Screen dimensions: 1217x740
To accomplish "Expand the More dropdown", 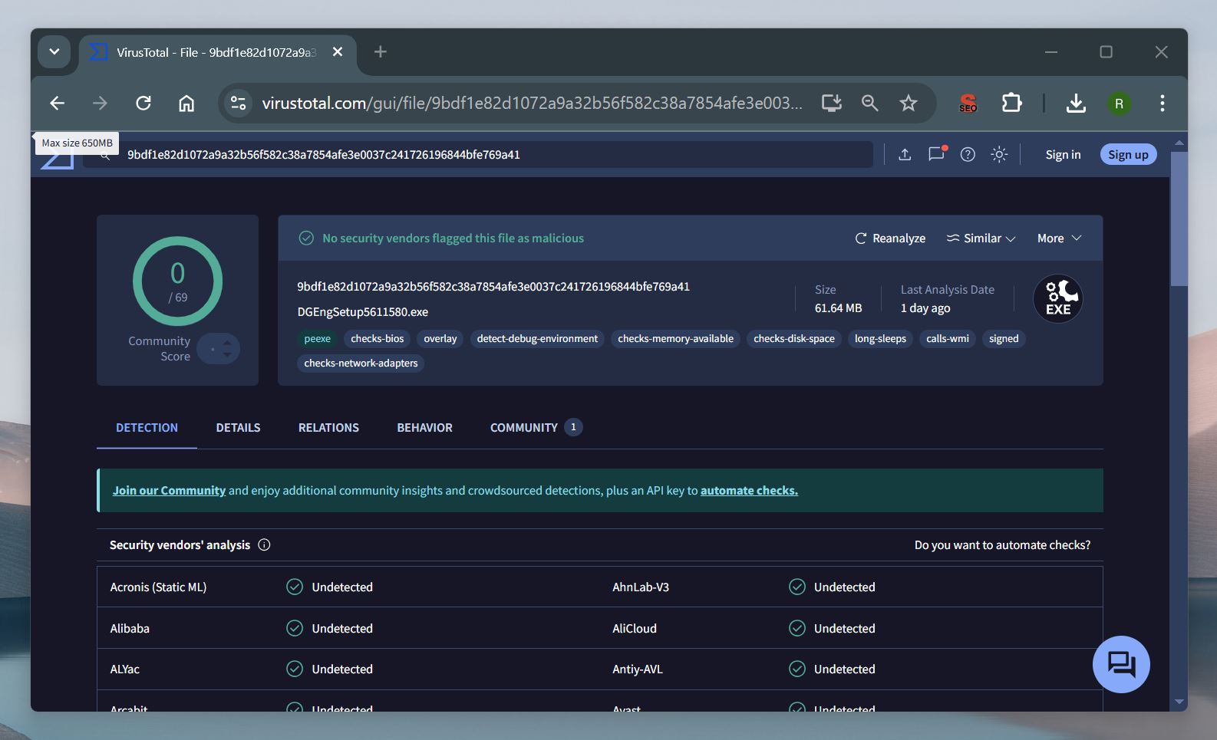I will pyautogui.click(x=1060, y=238).
